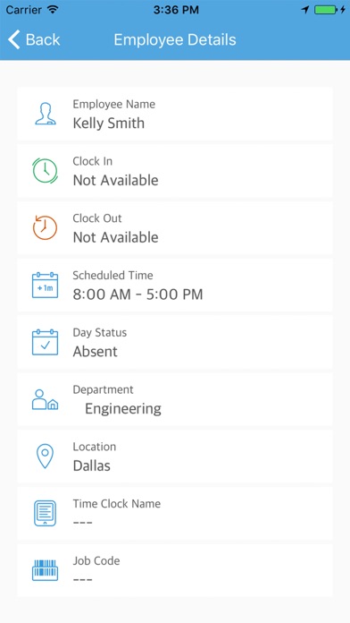
Task: Click the Department person-and-house icon
Action: point(46,399)
